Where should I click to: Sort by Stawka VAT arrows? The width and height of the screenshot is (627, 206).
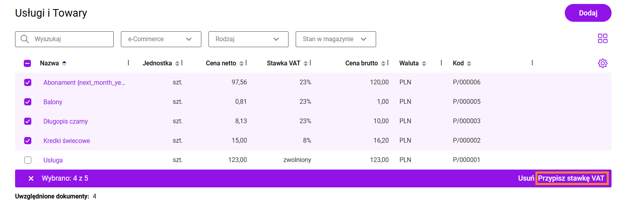(x=306, y=63)
